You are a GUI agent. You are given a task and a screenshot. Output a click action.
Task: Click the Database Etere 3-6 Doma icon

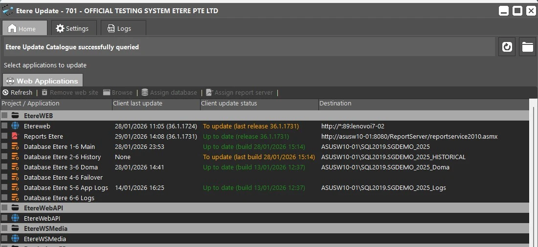(15, 167)
